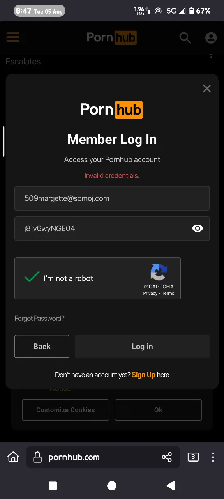The image size is (224, 499).
Task: Open the hamburger menu icon
Action: (13, 37)
